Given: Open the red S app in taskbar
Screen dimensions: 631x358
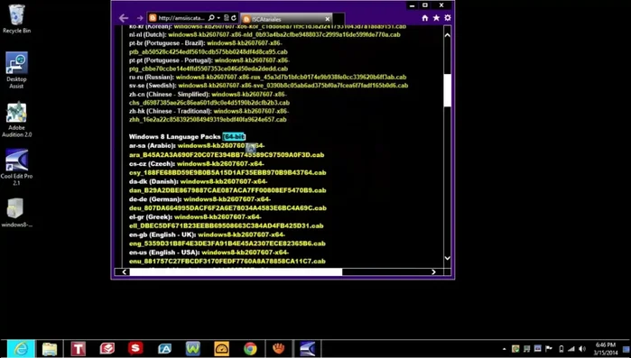Looking at the screenshot, I should [135, 348].
